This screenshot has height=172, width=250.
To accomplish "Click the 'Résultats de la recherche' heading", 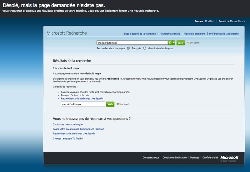I will tap(72, 61).
